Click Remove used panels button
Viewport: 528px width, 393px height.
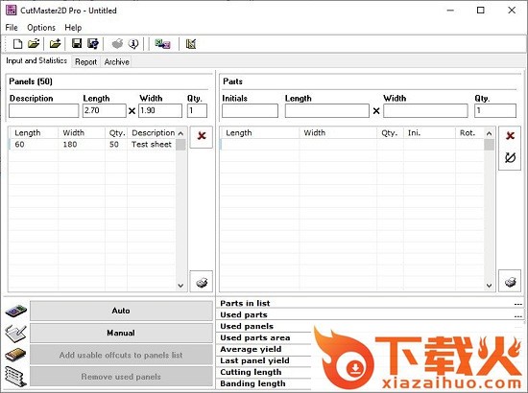[121, 377]
